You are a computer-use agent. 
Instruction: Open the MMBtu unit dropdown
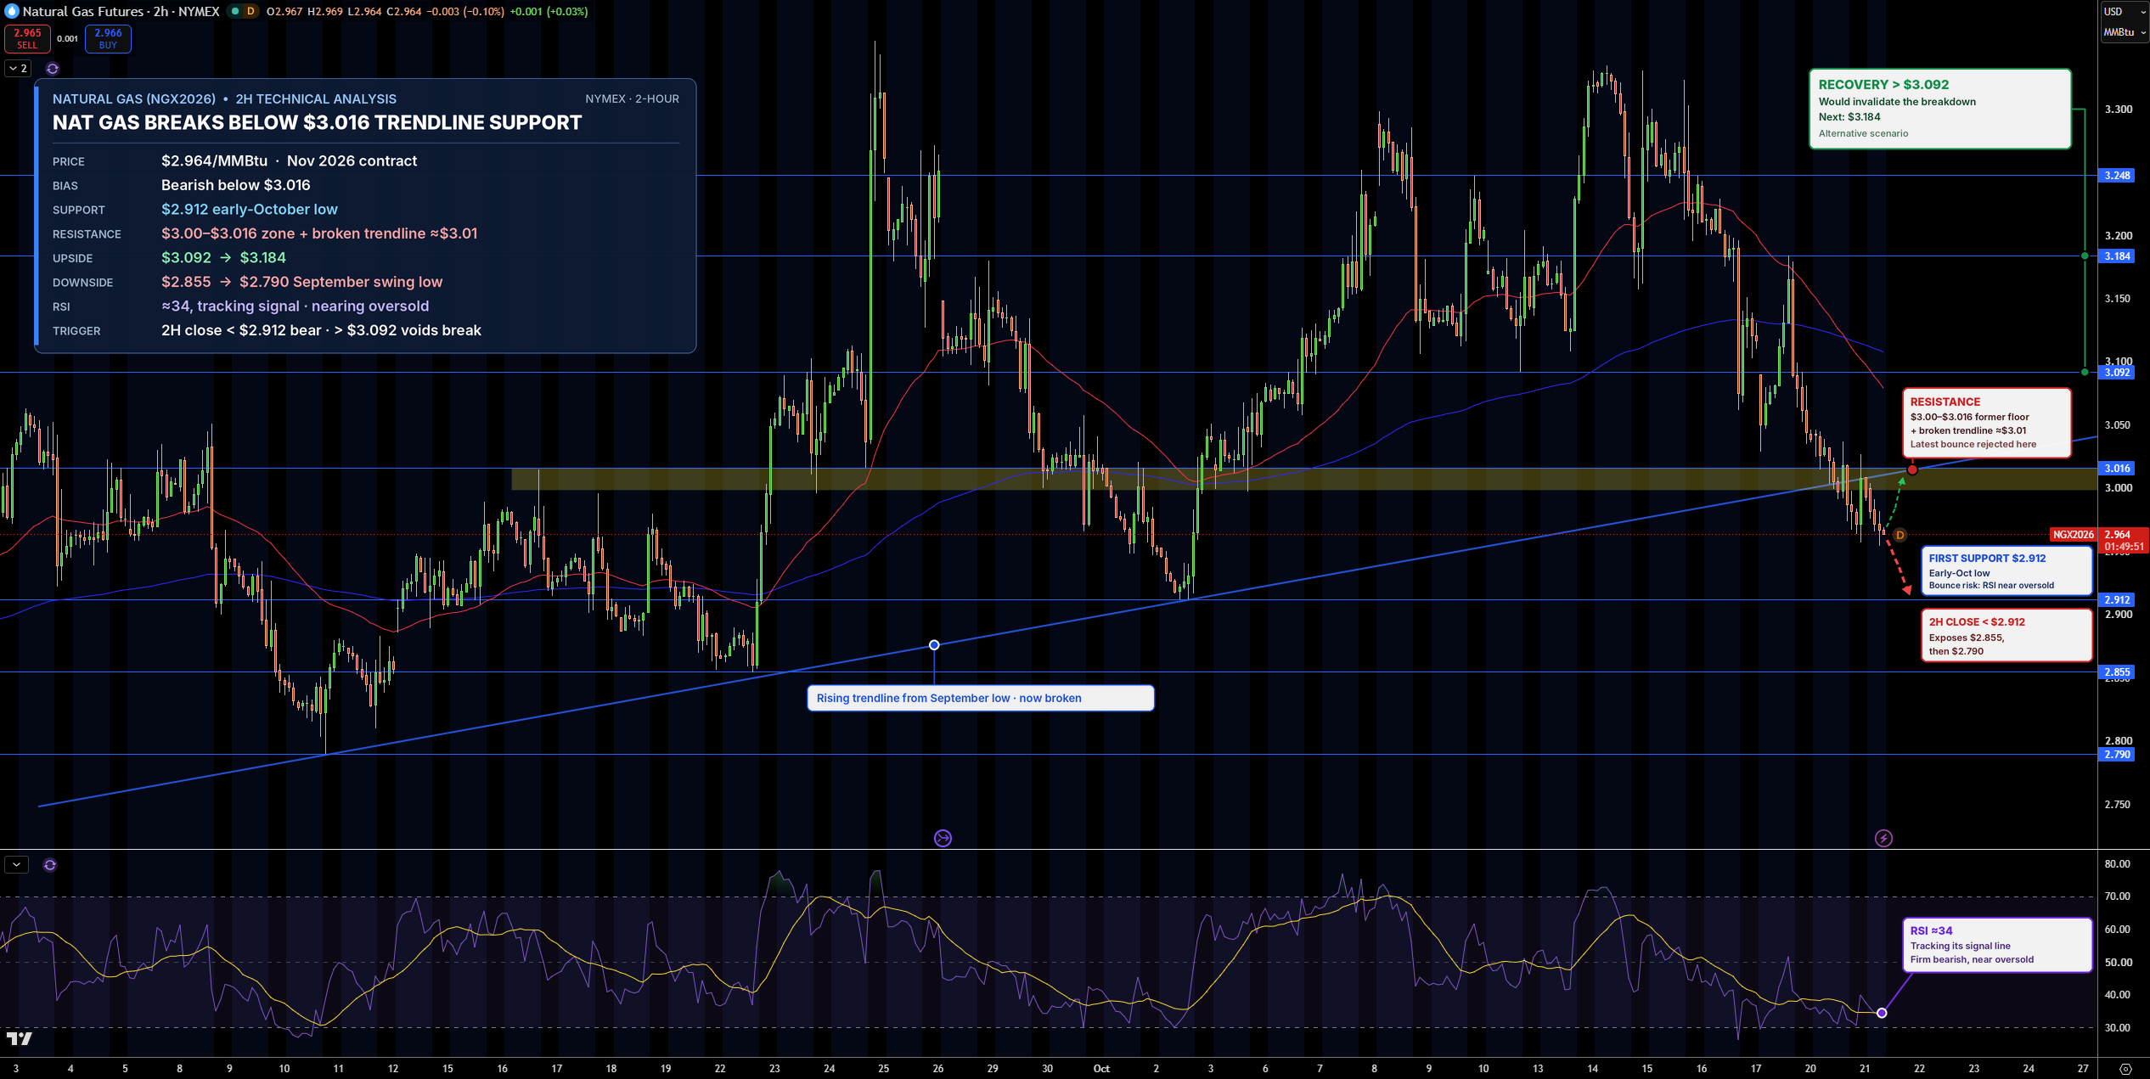click(2125, 32)
